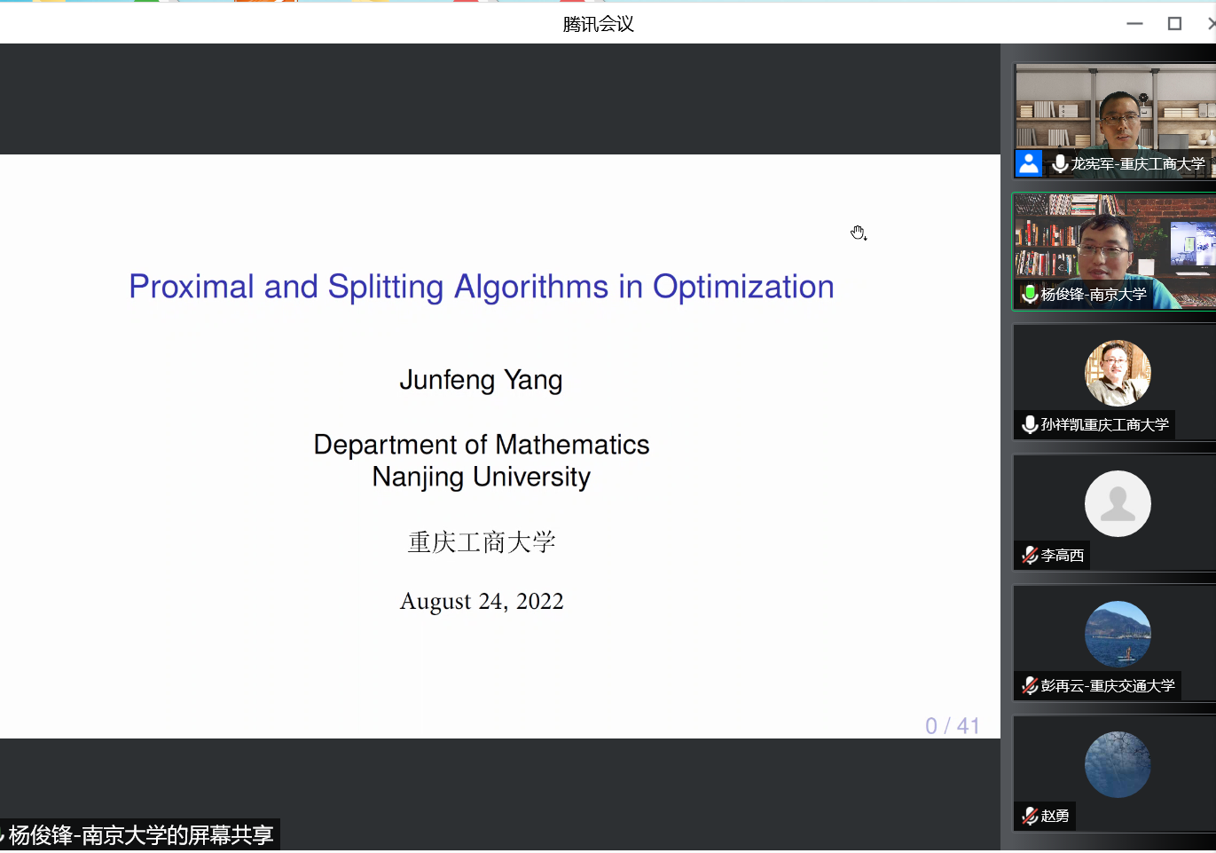The height and width of the screenshot is (853, 1216).
Task: Click the muted mic icon of 彭再云-重庆交通大学
Action: click(1030, 686)
